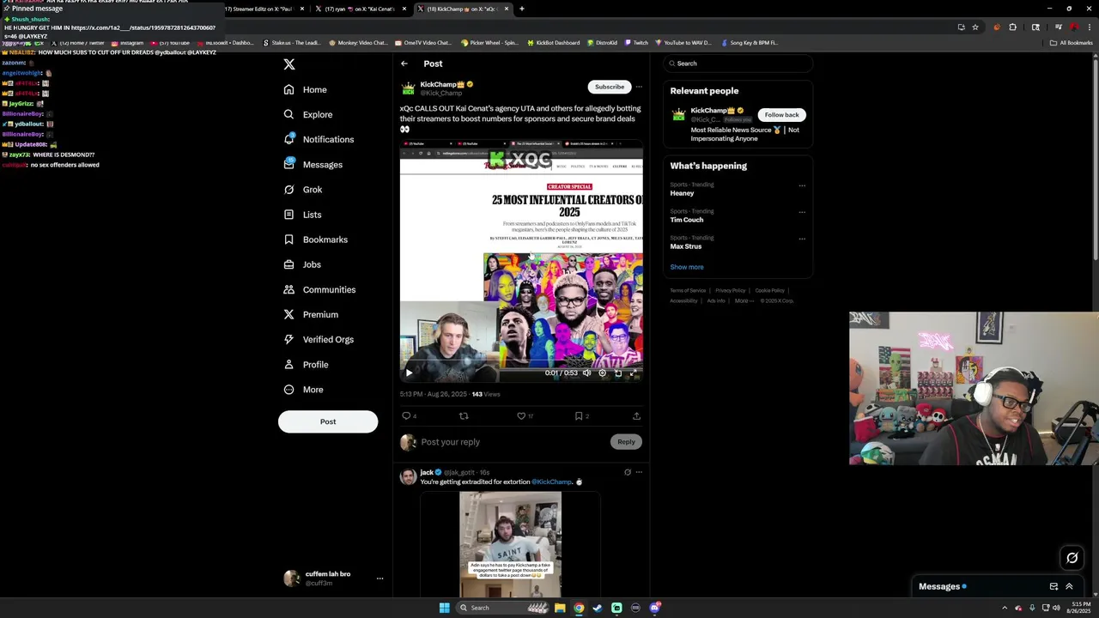Click the reply comment icon under the post
This screenshot has width=1099, height=618.
407,415
